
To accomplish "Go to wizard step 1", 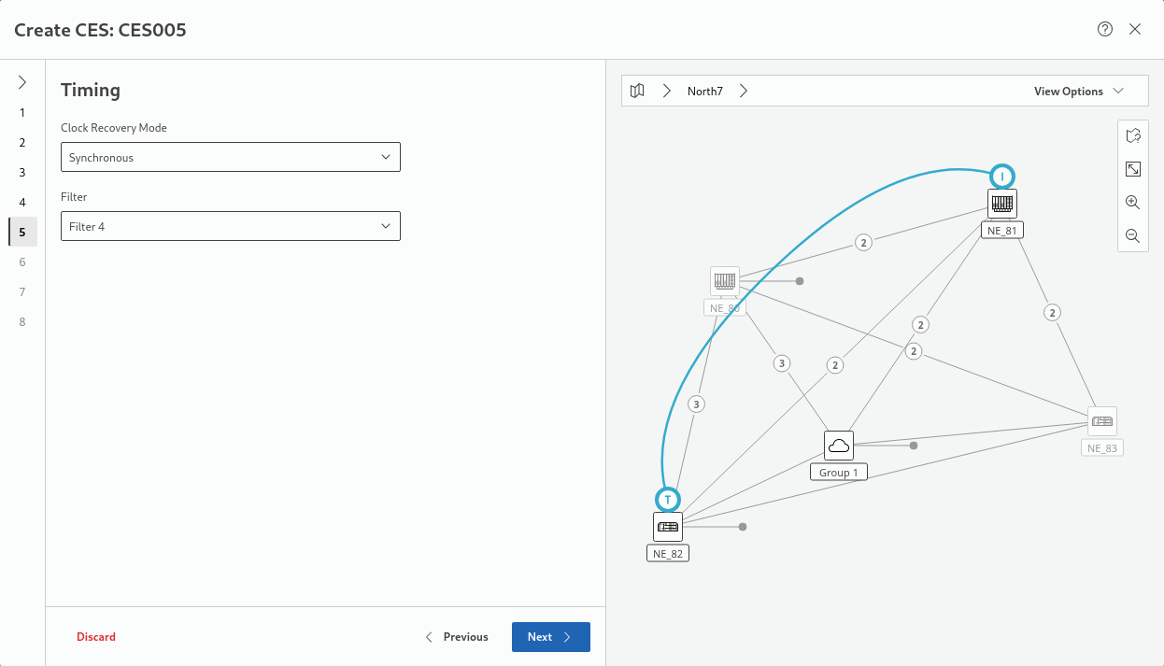I will coord(22,113).
